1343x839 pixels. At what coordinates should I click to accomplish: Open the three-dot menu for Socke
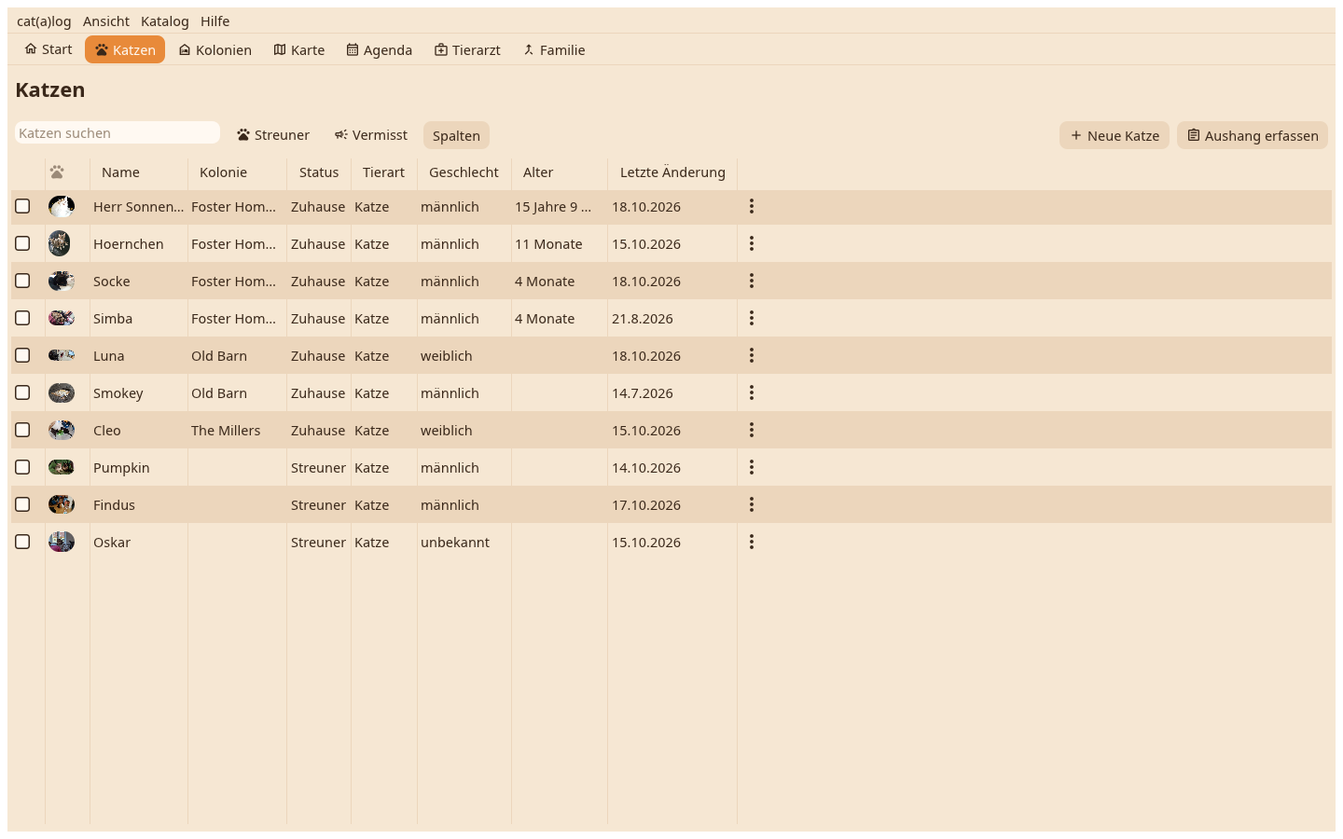tap(752, 281)
